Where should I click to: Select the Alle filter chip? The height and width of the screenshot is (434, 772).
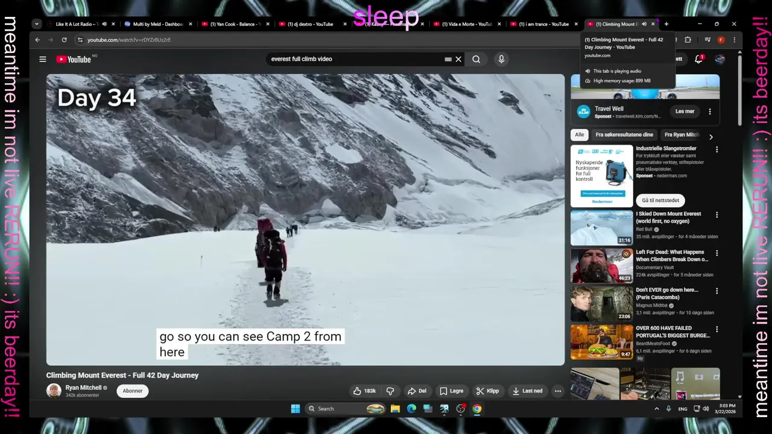[x=580, y=134]
